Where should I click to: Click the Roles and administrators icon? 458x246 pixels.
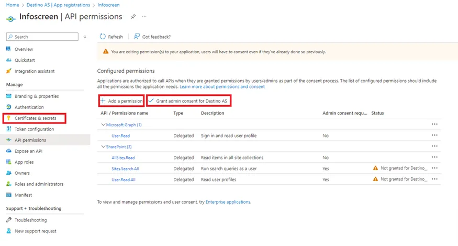tap(9, 184)
